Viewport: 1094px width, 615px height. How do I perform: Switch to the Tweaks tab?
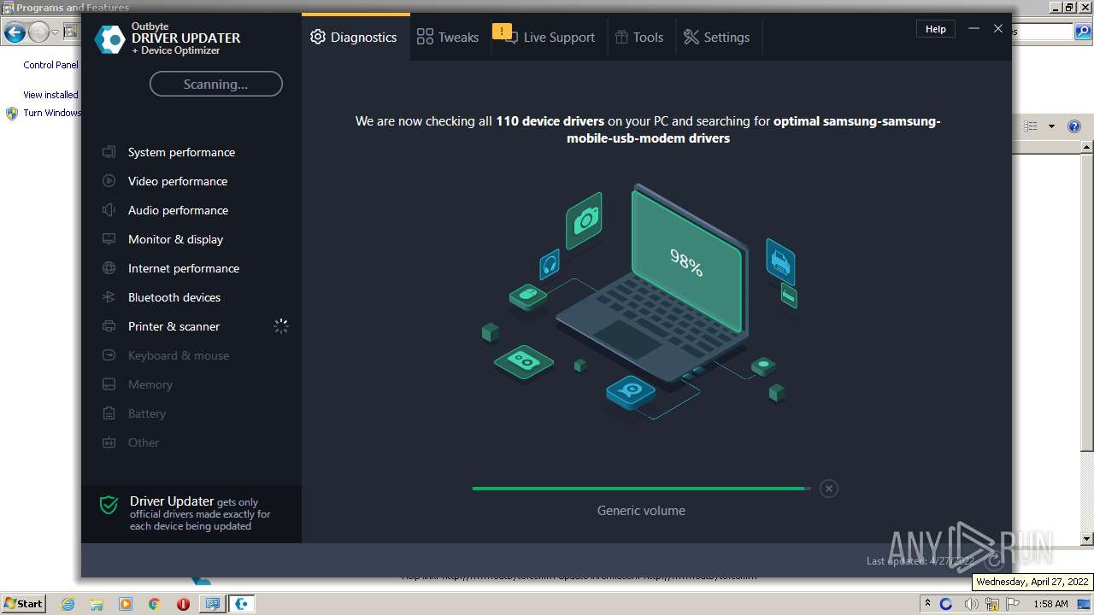pos(448,37)
